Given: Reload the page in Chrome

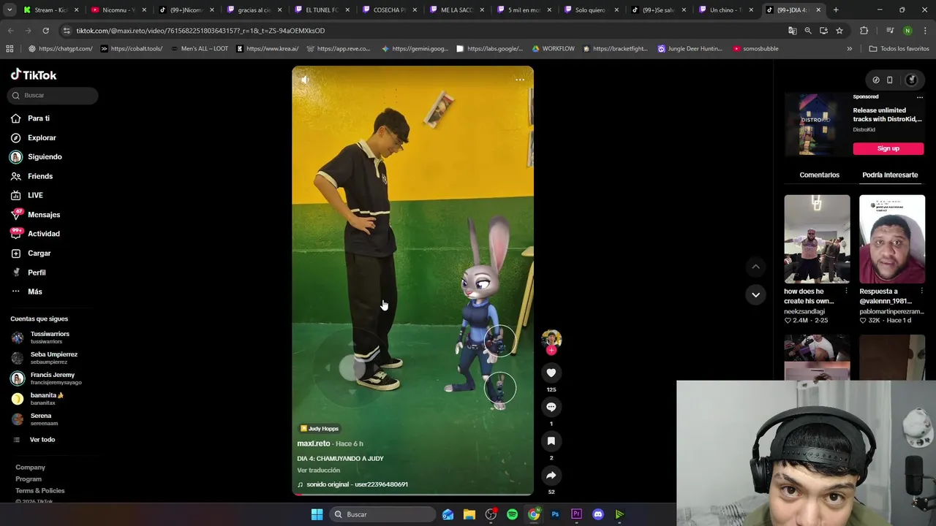Looking at the screenshot, I should [45, 31].
